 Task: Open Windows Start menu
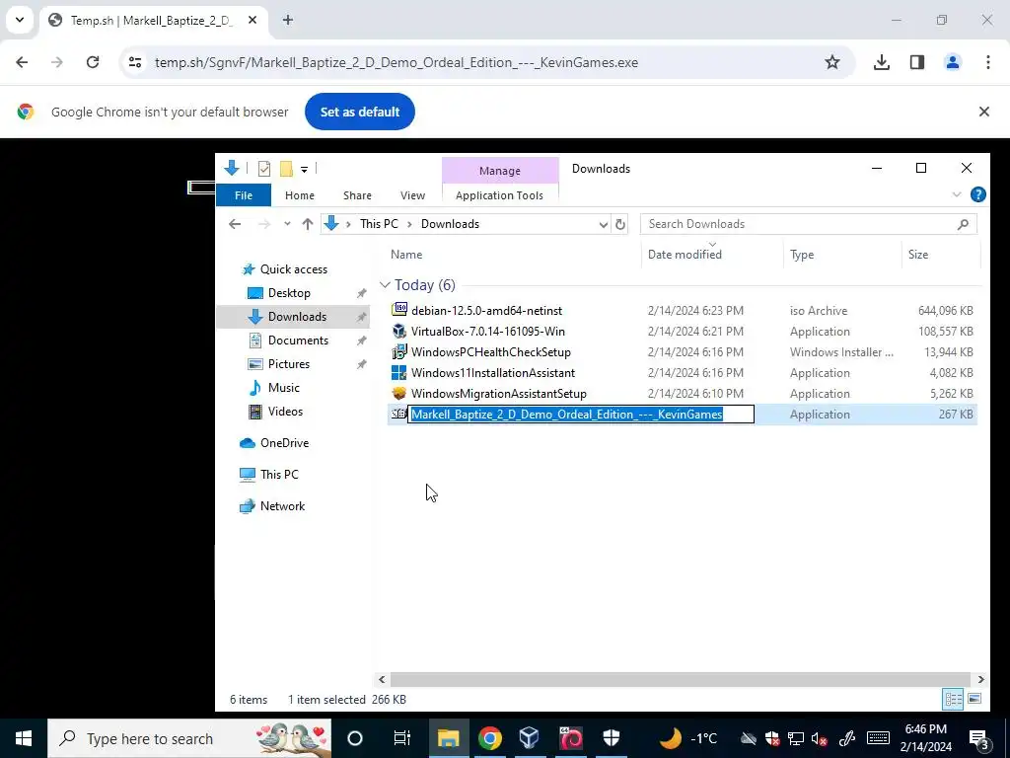(x=24, y=738)
